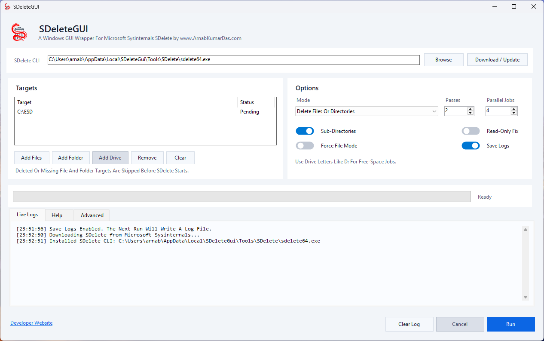Click the log scrollbar up arrow

(525, 230)
